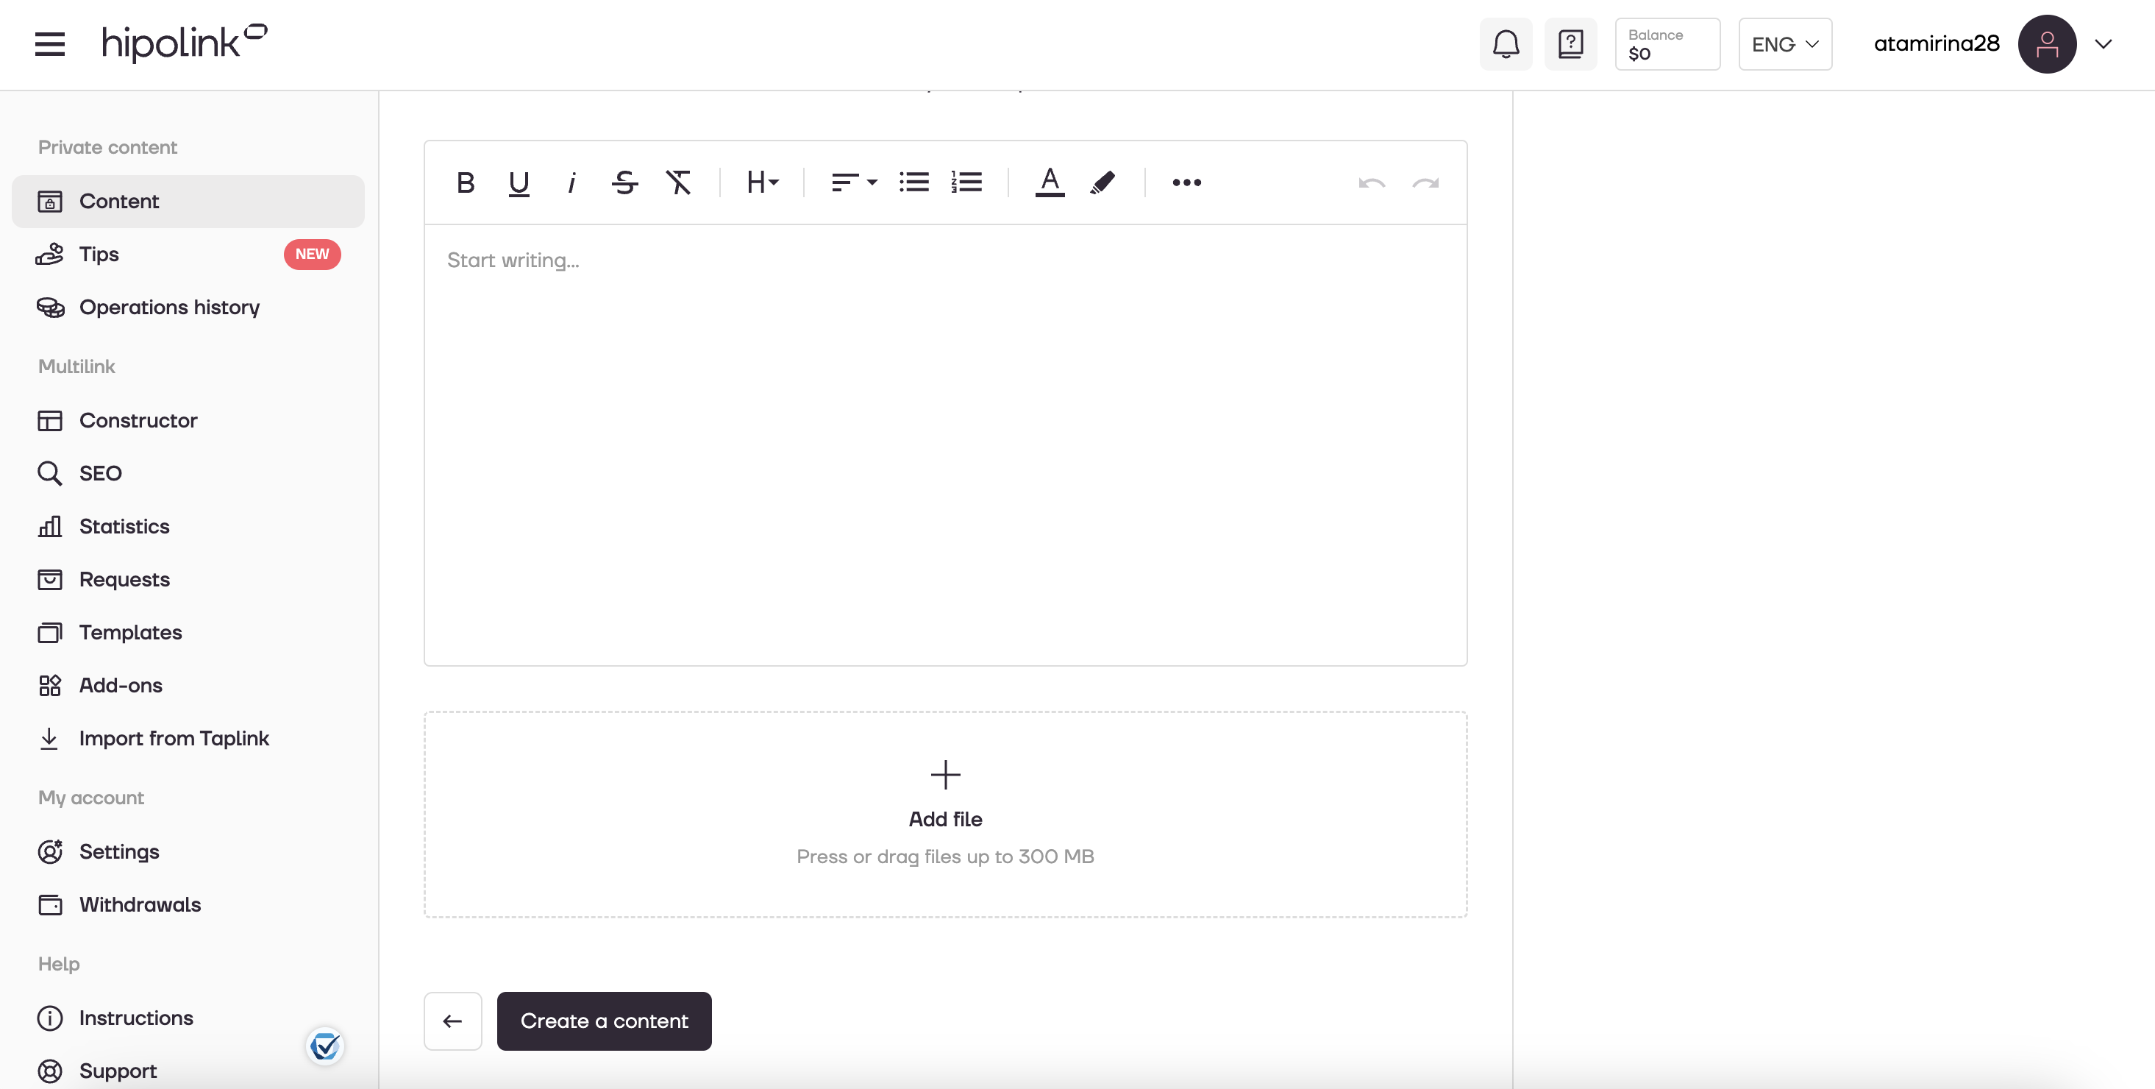Image resolution: width=2155 pixels, height=1089 pixels.
Task: Toggle bold formatting
Action: point(465,182)
